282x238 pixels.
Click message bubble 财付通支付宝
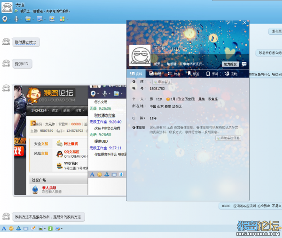pyautogui.click(x=26, y=42)
